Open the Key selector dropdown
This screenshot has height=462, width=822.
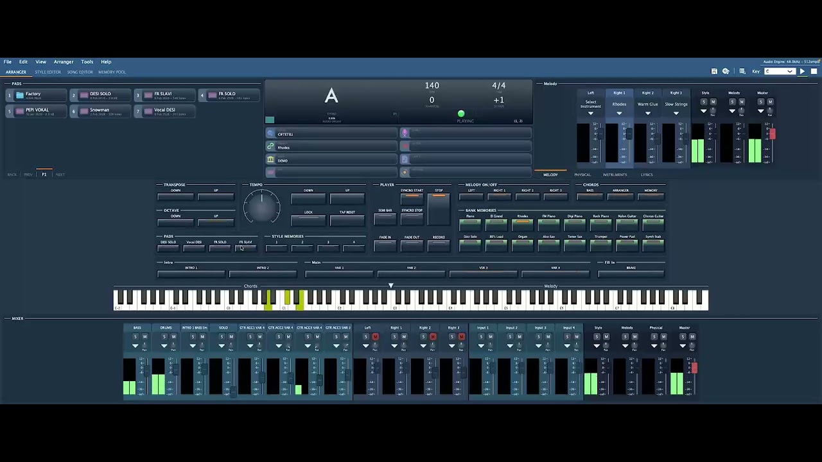779,71
